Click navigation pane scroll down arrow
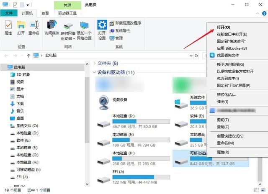The height and width of the screenshot is (194, 268). (87, 184)
